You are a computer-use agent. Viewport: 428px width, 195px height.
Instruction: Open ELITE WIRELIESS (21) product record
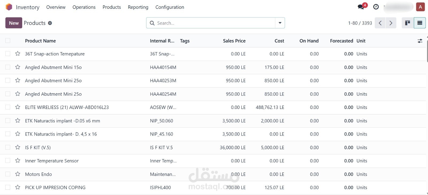[x=67, y=107]
